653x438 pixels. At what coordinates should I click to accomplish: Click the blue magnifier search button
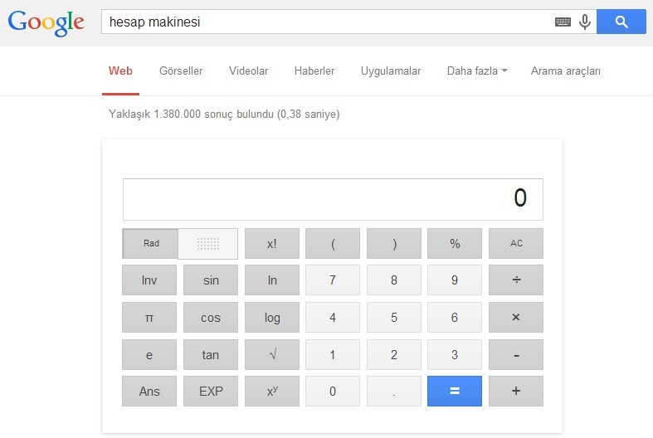(621, 22)
